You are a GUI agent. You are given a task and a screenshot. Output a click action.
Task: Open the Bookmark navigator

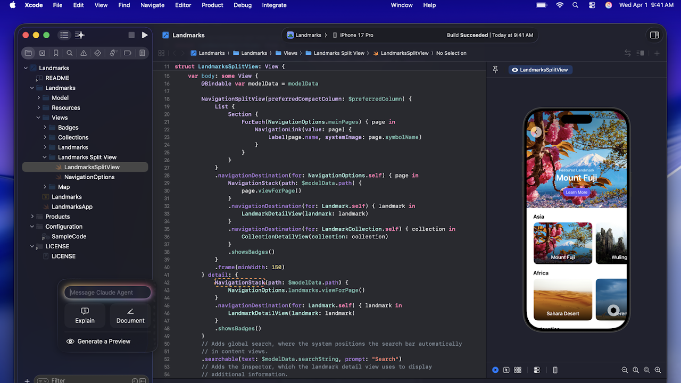(56, 53)
